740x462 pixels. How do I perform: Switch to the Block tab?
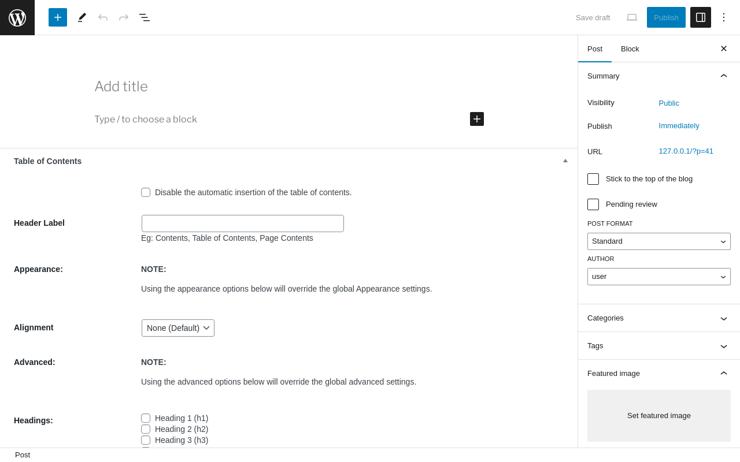click(630, 49)
